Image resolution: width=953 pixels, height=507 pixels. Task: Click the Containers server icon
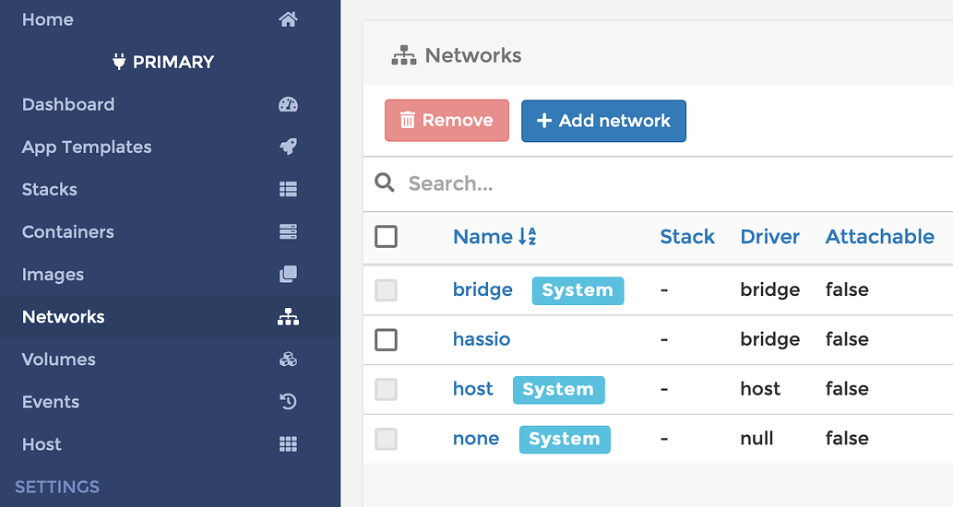288,232
